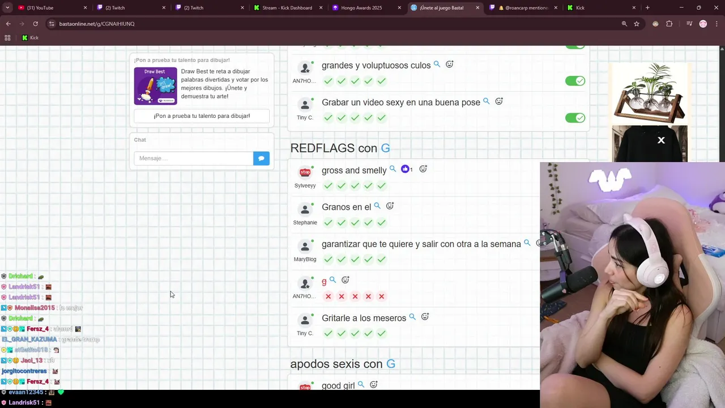725x408 pixels.
Task: Add emoji reaction to 'Gritarle a los meseros'
Action: [425, 317]
